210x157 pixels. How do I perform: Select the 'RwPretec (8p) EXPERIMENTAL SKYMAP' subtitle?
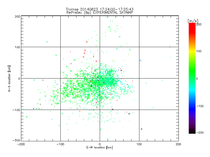coord(99,12)
